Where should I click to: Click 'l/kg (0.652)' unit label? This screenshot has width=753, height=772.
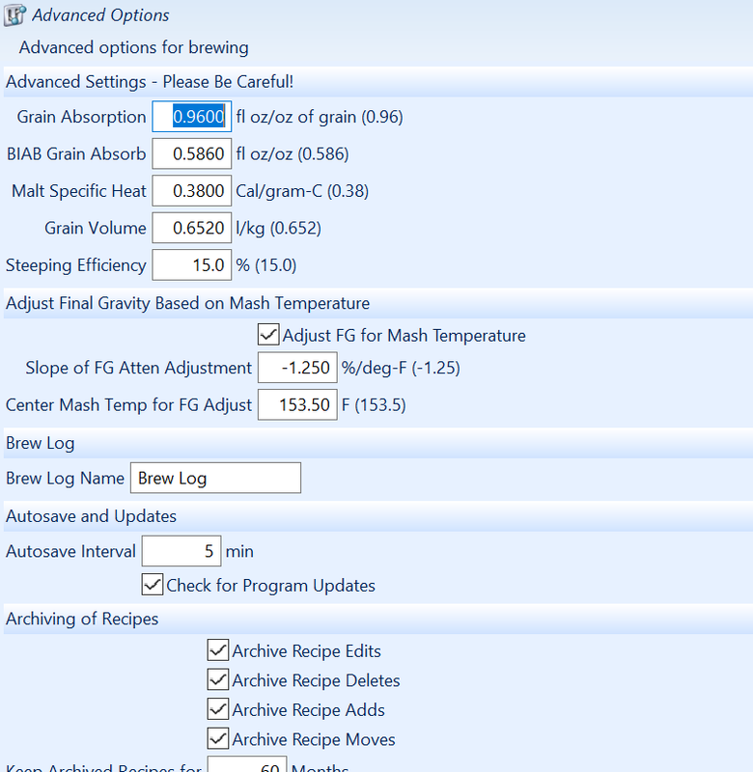point(279,228)
